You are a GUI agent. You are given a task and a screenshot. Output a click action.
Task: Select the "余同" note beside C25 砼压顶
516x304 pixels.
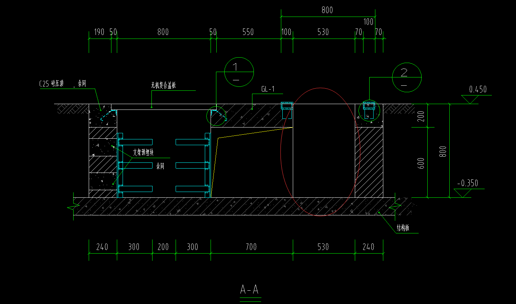82,84
